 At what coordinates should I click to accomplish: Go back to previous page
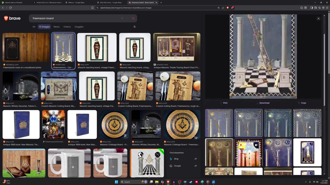[3, 8]
